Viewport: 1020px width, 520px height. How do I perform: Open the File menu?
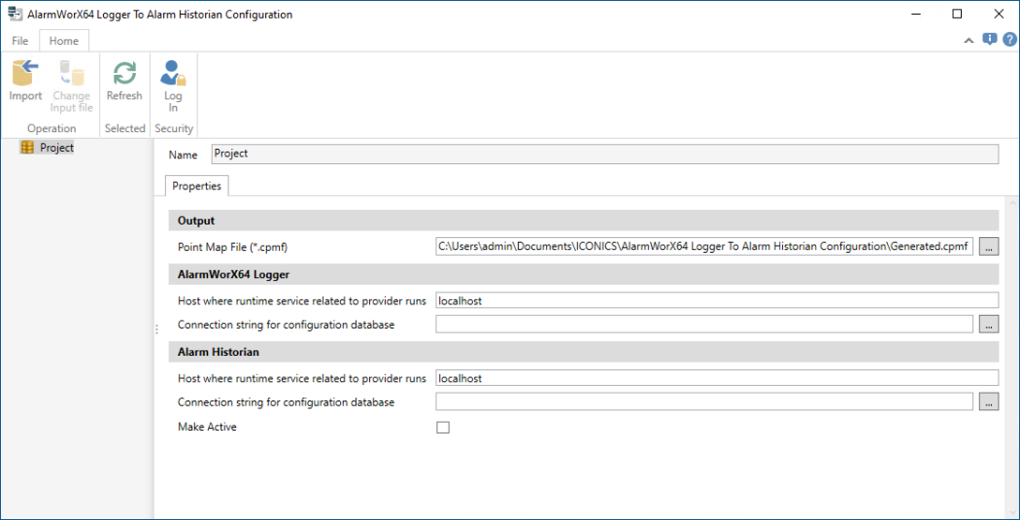tap(19, 41)
